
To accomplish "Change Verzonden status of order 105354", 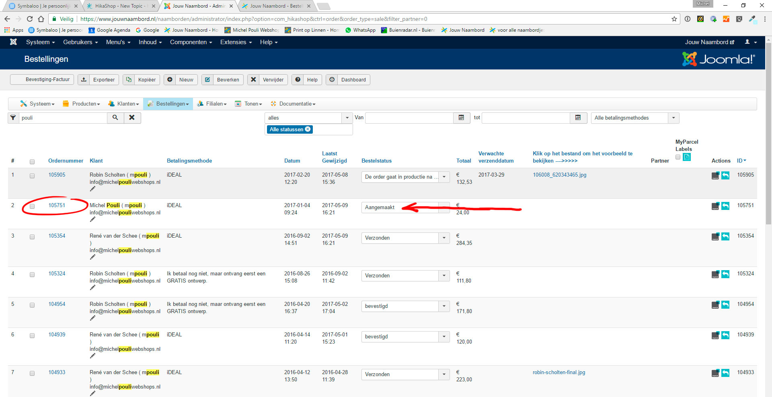I will click(405, 238).
